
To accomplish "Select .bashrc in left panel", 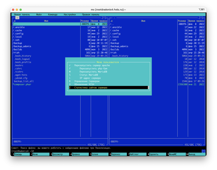I will tap(19, 65).
